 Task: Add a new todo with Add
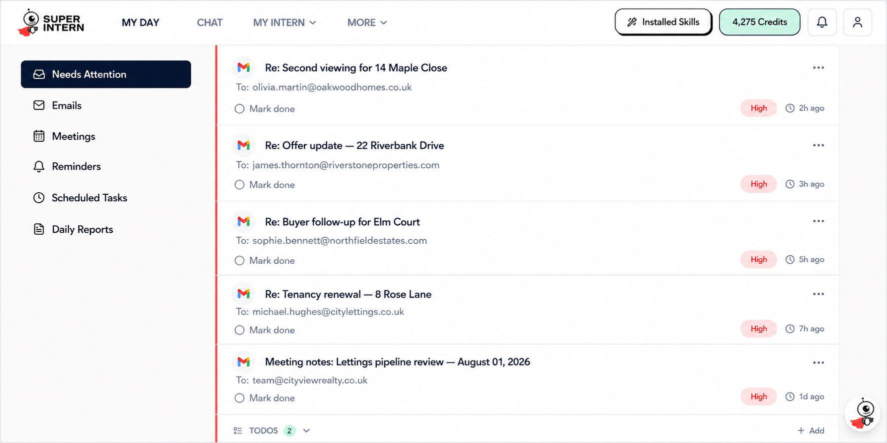(x=811, y=431)
